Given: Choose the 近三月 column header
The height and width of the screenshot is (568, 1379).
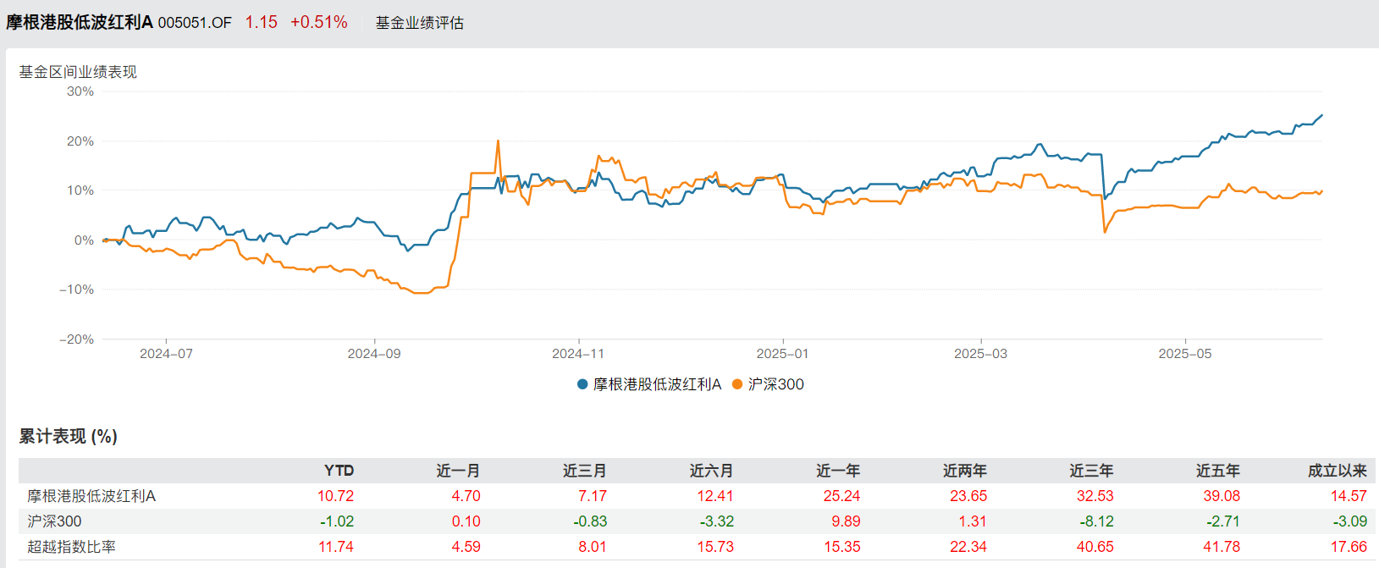Looking at the screenshot, I should (584, 471).
